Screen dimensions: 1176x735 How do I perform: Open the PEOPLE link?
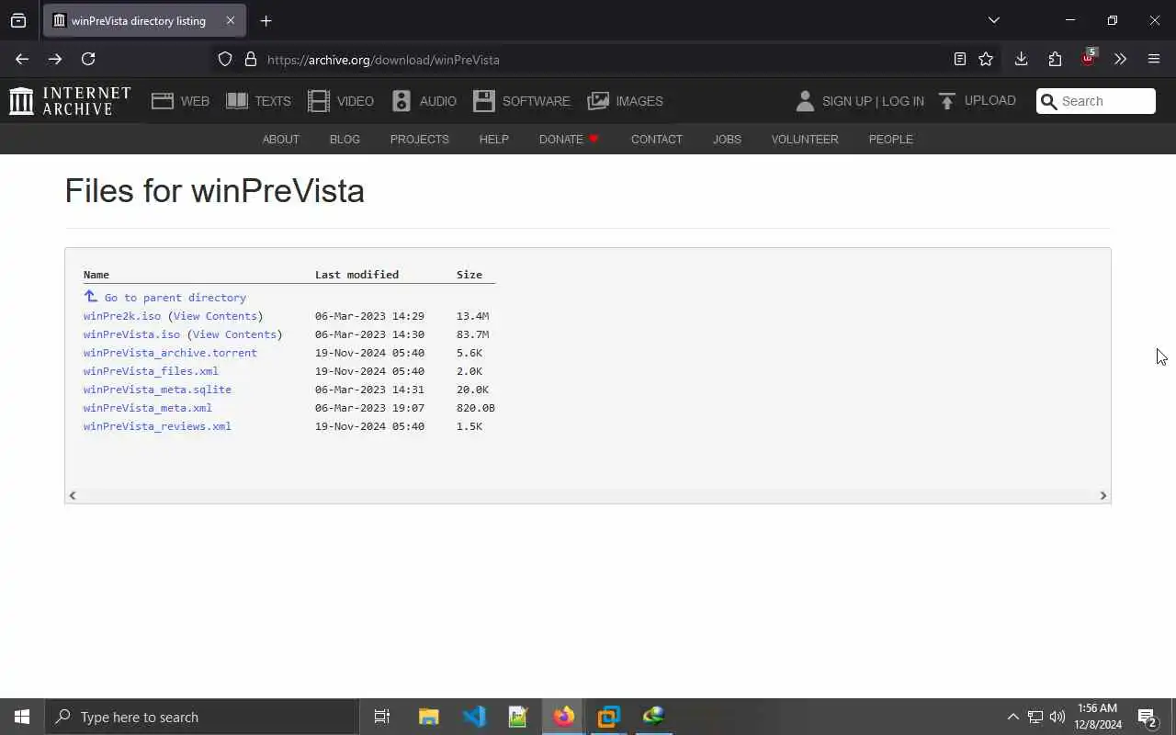[x=890, y=140]
